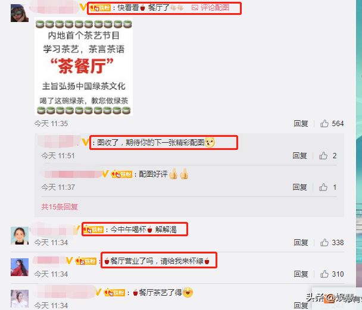Reply to the 配图好评 comment
This screenshot has height=310, width=362.
pos(299,187)
